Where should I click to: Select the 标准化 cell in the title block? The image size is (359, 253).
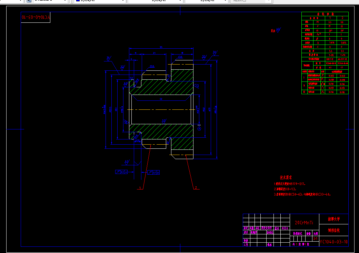pos(270,232)
